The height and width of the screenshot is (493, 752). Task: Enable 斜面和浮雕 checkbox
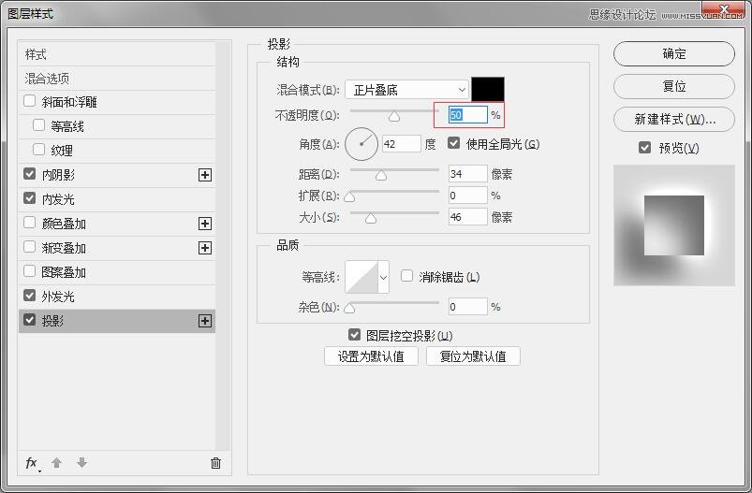click(x=29, y=101)
